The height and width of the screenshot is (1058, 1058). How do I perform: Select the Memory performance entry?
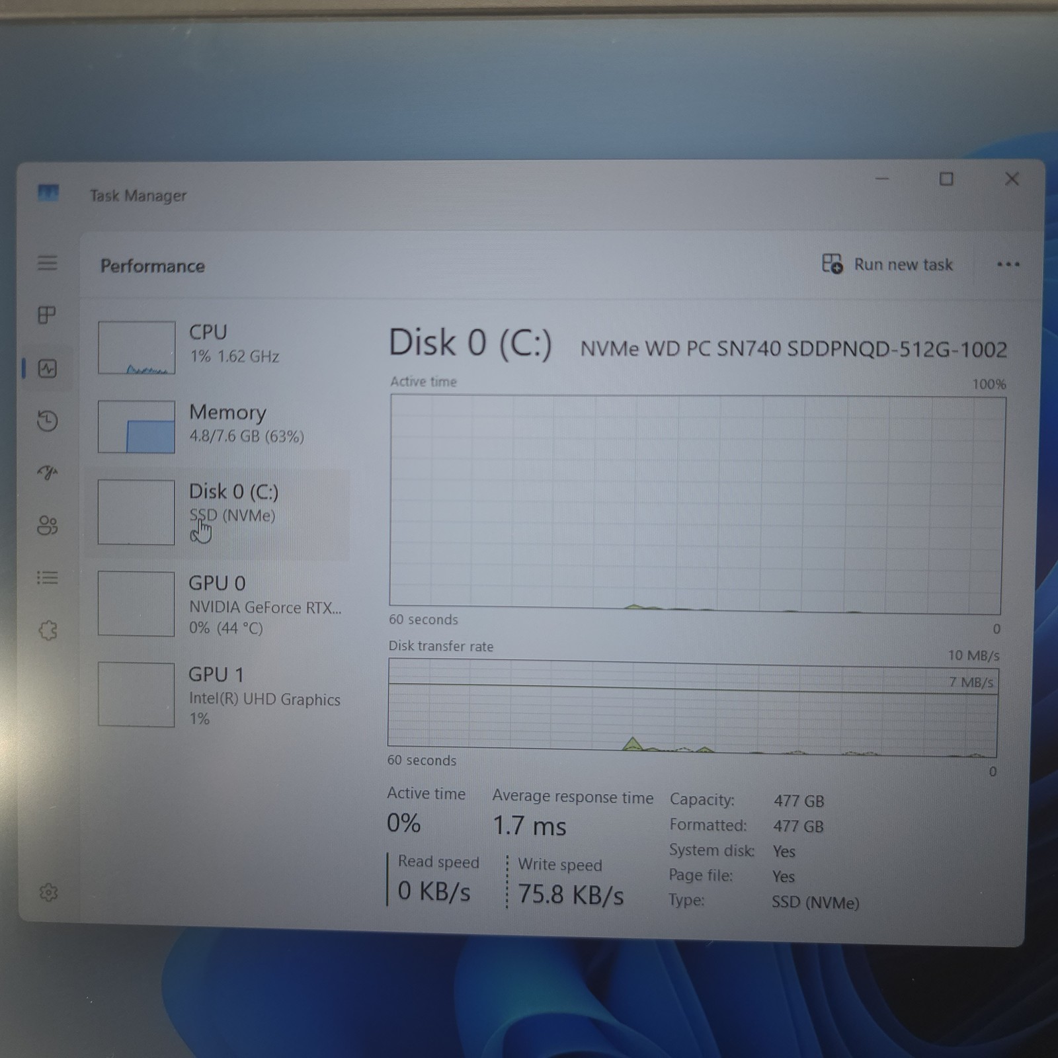218,426
